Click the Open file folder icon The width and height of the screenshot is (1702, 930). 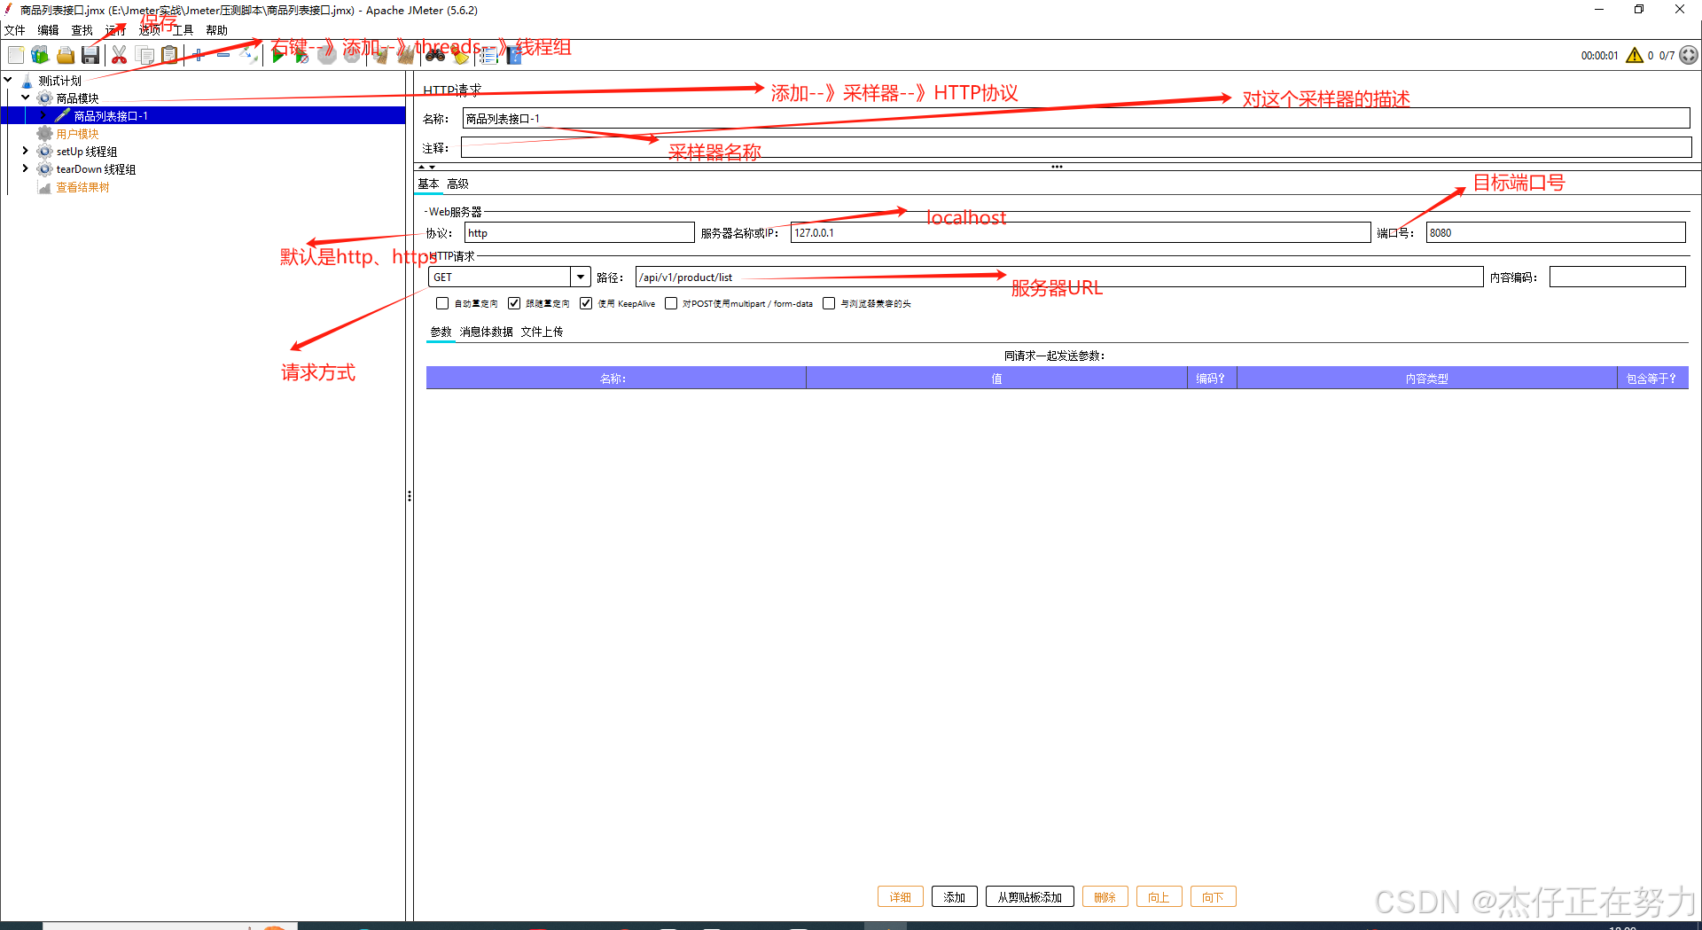click(66, 56)
